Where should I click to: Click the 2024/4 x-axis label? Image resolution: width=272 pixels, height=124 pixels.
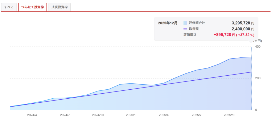point(32,115)
